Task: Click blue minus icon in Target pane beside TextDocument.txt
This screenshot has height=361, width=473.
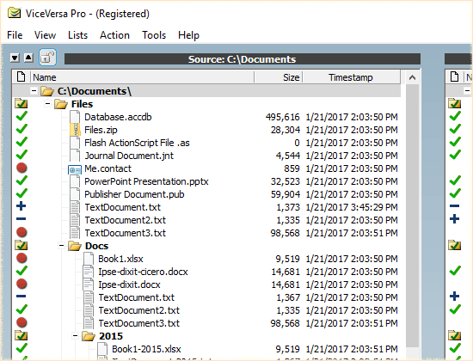Action: pos(455,206)
